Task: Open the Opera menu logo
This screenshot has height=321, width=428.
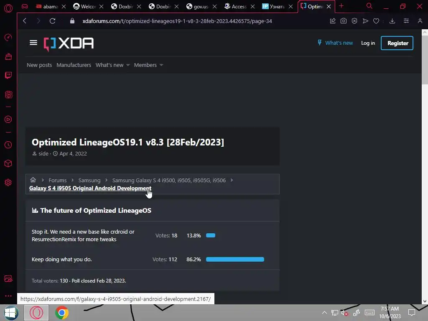Action: (x=8, y=8)
